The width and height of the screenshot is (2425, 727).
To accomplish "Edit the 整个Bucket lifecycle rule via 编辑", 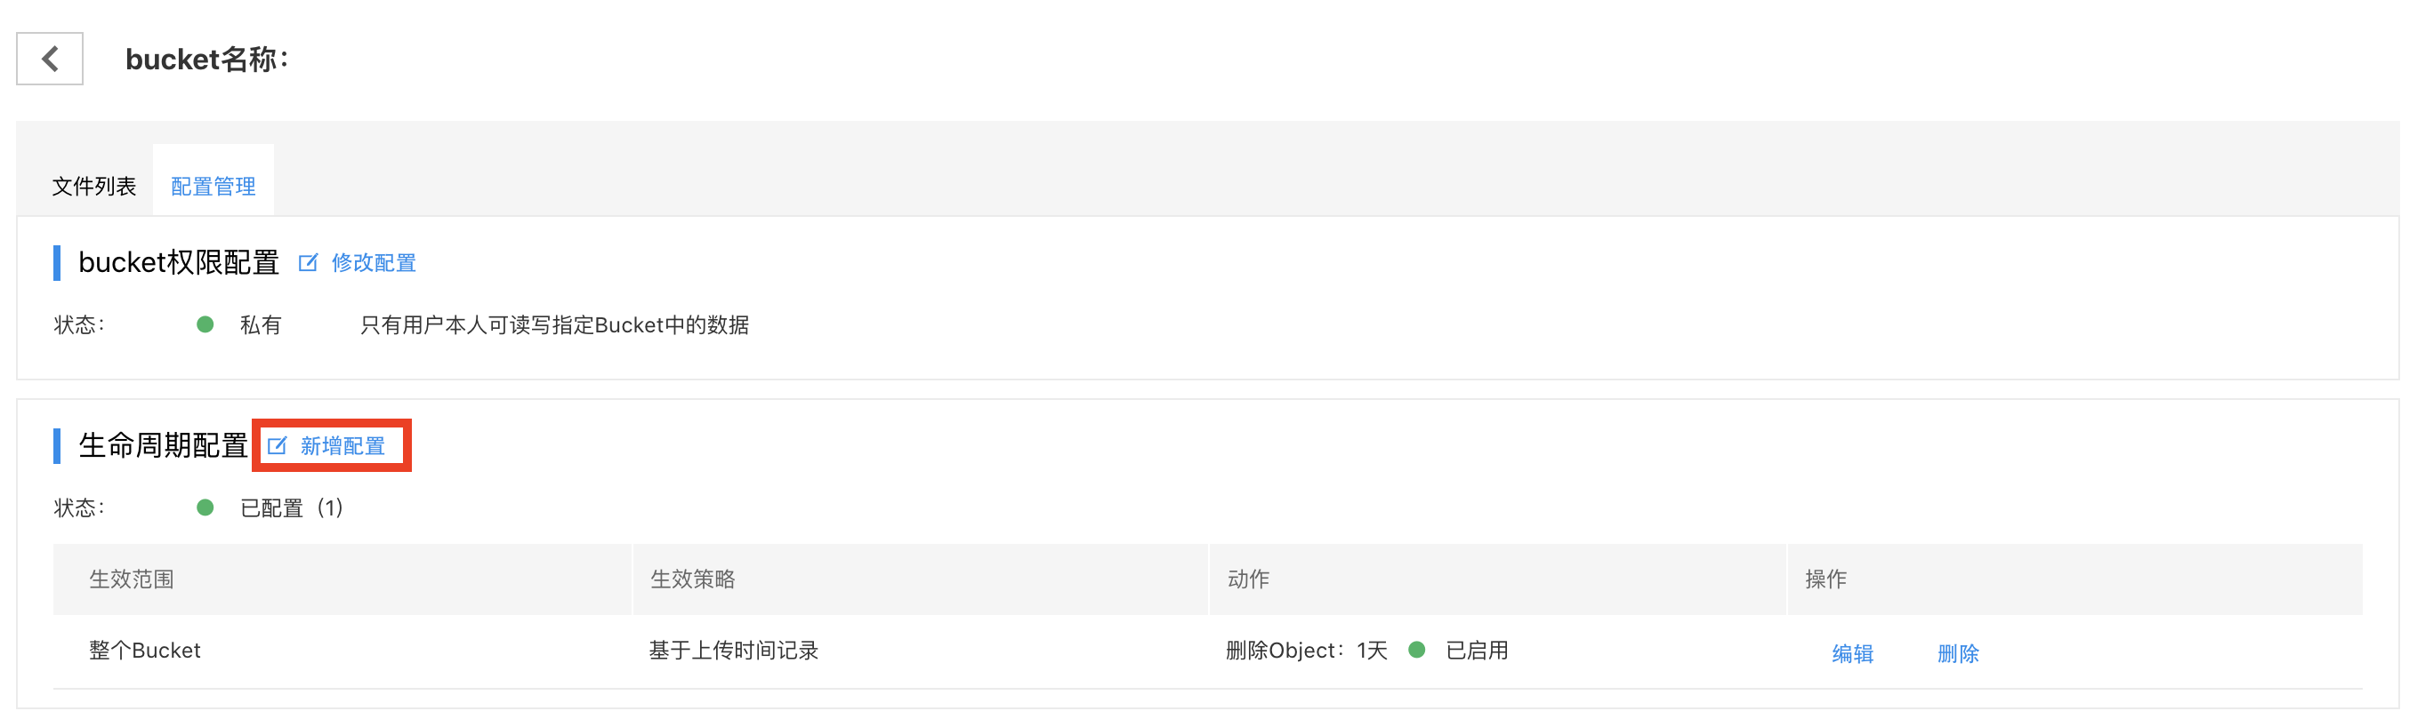I will click(x=1852, y=653).
